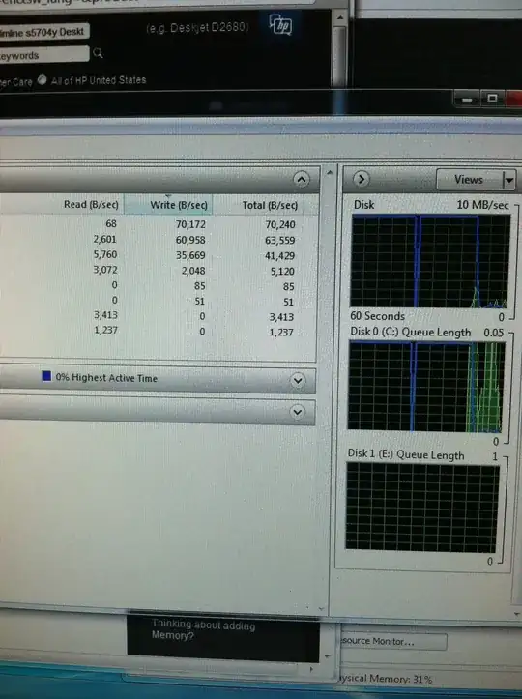Select the Read value 3,072

(105, 270)
